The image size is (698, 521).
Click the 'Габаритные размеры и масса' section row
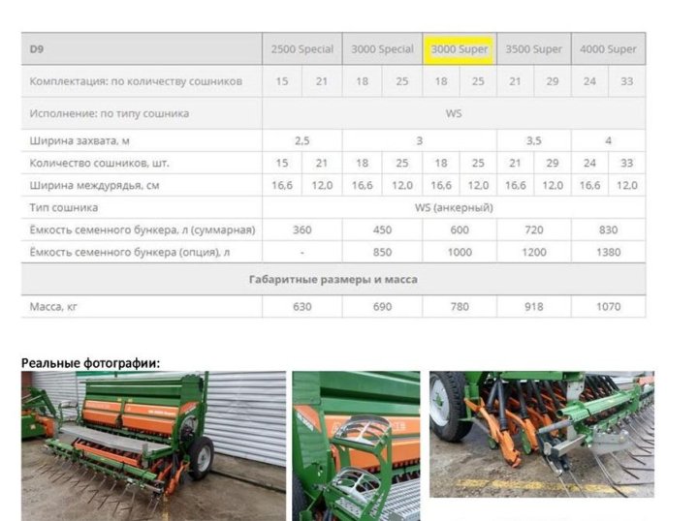(333, 279)
